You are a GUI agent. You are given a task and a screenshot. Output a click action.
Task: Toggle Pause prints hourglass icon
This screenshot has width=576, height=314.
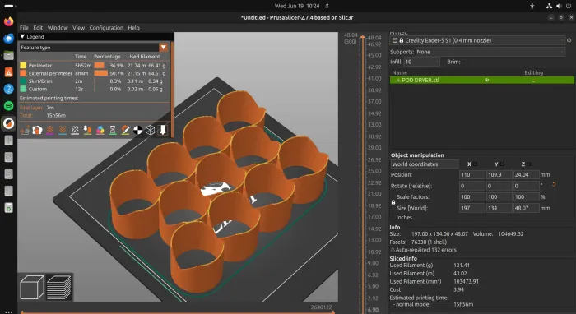point(113,130)
